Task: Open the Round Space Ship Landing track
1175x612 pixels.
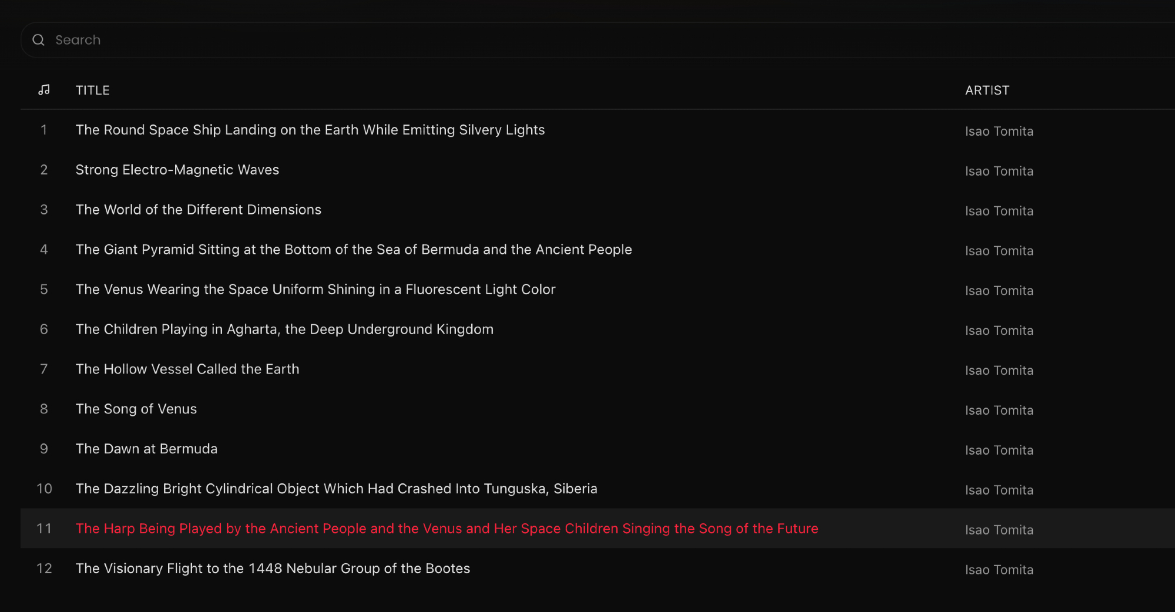Action: 310,130
